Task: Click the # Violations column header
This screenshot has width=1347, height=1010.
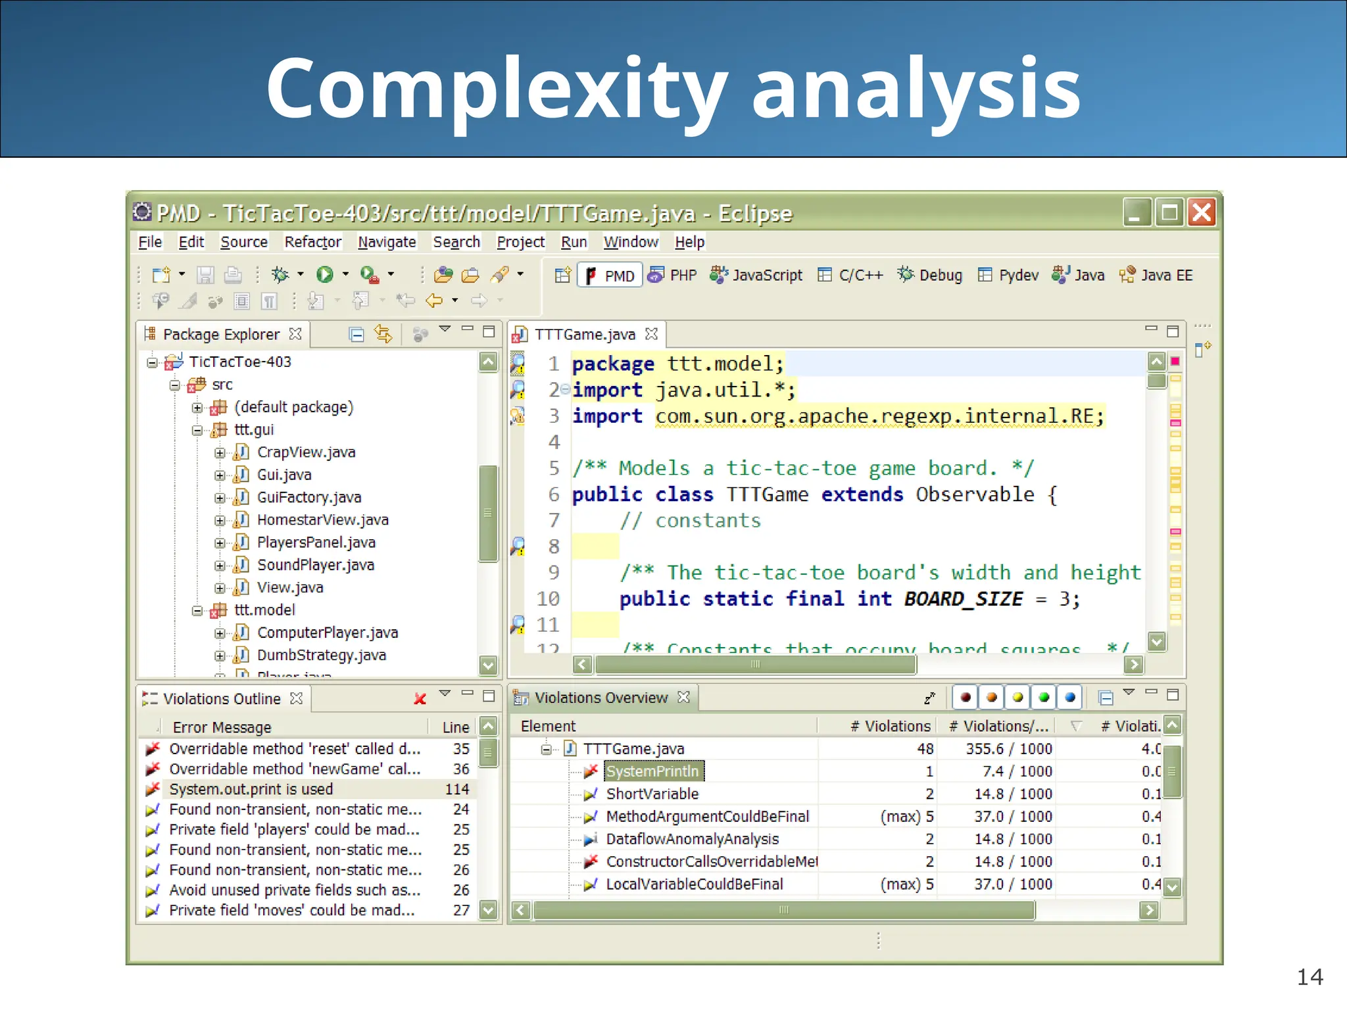Action: 891,726
